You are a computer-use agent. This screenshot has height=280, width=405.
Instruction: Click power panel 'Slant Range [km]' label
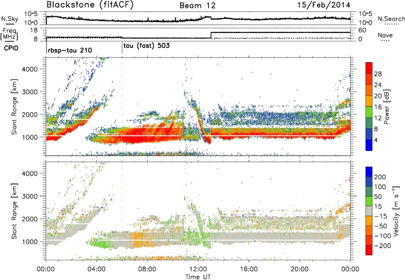click(x=14, y=107)
